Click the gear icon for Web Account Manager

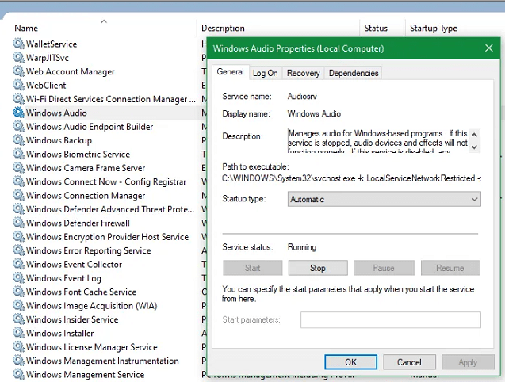(18, 71)
